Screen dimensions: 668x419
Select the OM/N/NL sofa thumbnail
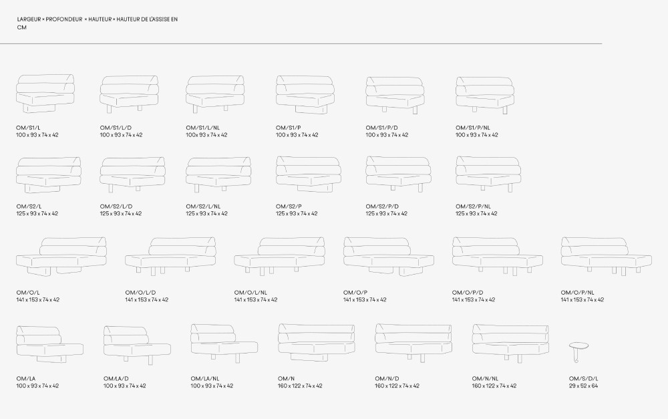[511, 342]
